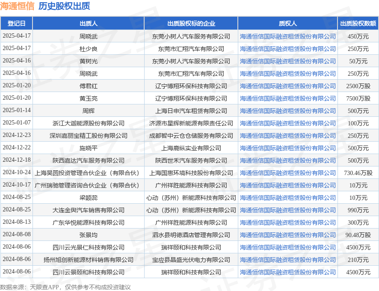Select 深圳嘉丽宝精工股份有限公司 cell

(x=89, y=136)
